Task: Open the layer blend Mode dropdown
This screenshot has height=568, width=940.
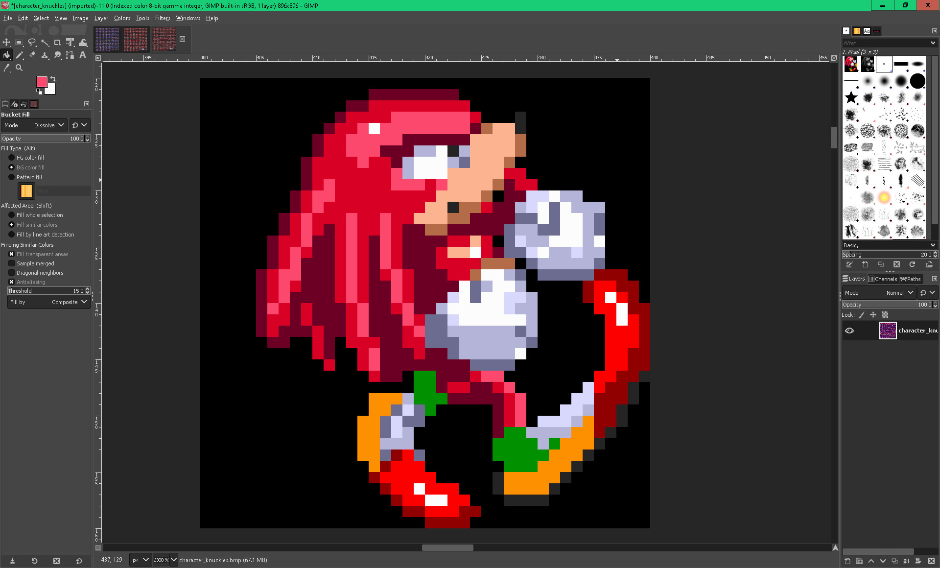Action: (x=900, y=292)
